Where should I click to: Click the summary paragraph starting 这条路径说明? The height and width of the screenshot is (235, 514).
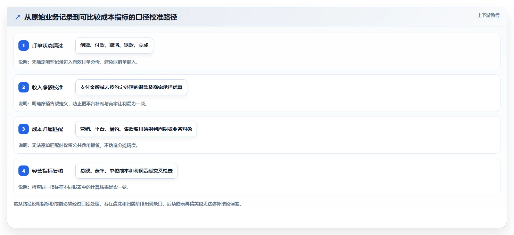(127, 204)
